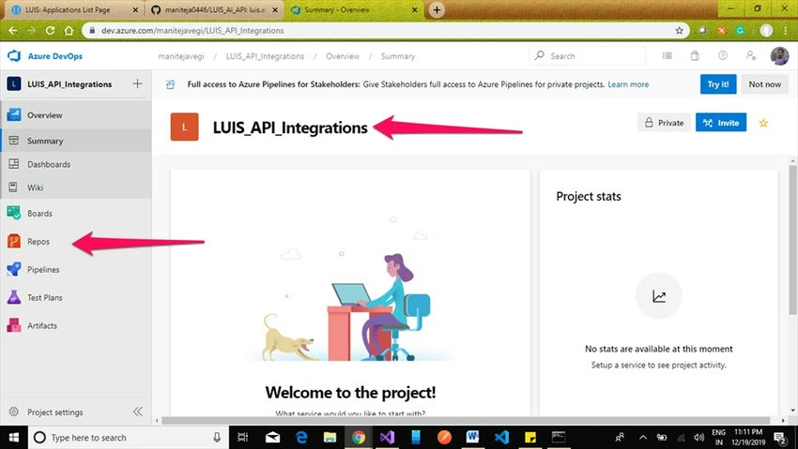Screen dimensions: 798x449
Task: Open VS Code from the taskbar
Action: [501, 438]
